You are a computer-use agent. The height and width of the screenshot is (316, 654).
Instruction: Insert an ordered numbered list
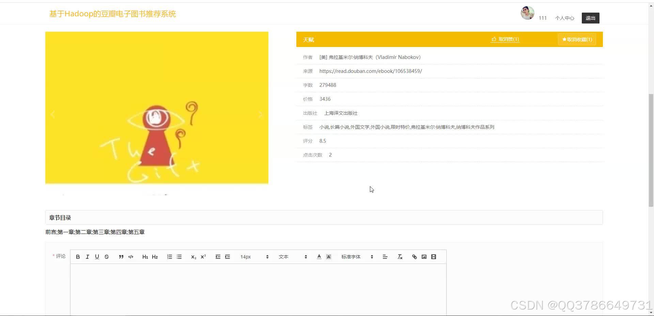(170, 257)
